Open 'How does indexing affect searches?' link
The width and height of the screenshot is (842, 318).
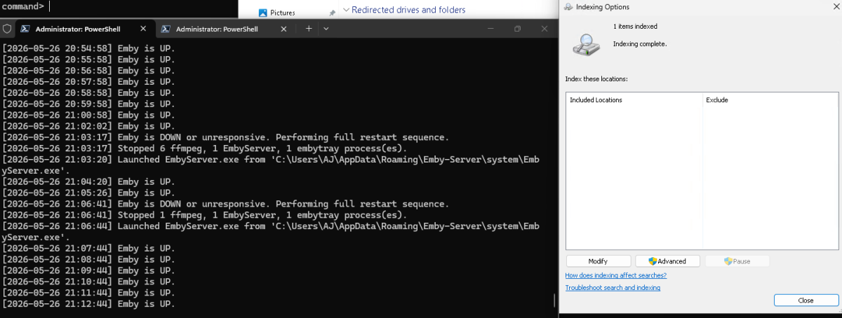[616, 275]
